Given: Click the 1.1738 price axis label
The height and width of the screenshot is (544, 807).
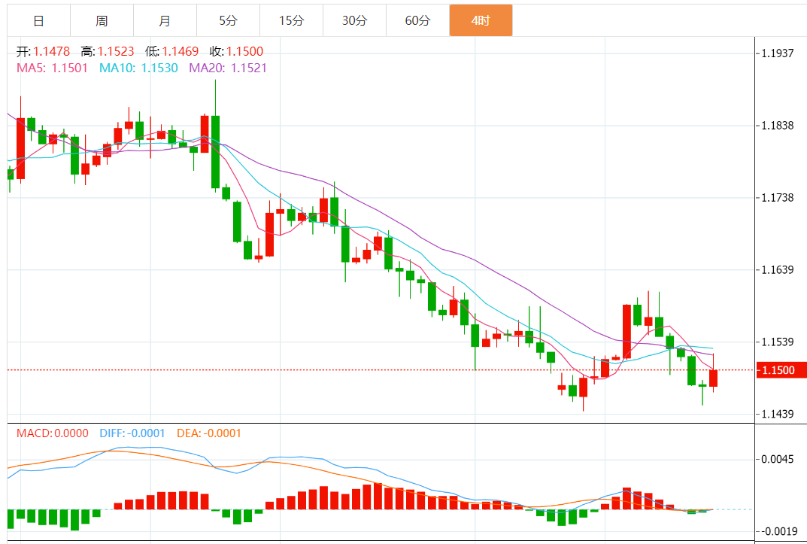Looking at the screenshot, I should [778, 198].
